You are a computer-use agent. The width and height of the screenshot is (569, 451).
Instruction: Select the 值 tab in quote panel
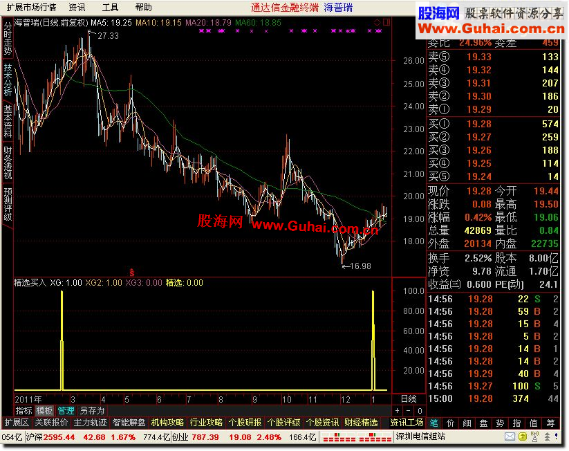click(534, 423)
